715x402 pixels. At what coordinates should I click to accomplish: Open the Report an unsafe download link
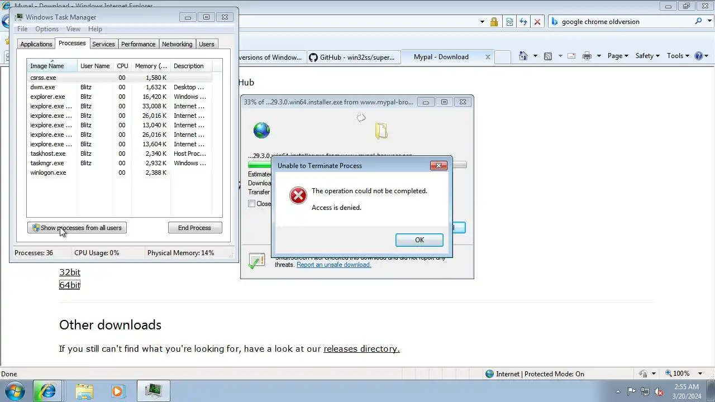(333, 265)
